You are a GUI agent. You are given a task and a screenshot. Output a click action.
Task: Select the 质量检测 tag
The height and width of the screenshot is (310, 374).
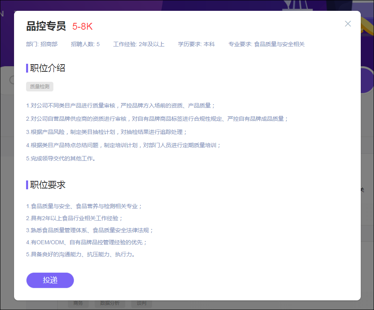click(40, 87)
